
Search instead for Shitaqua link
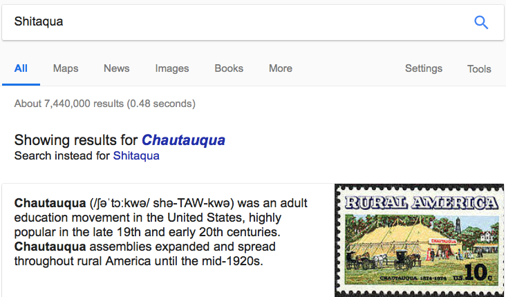pyautogui.click(x=136, y=156)
